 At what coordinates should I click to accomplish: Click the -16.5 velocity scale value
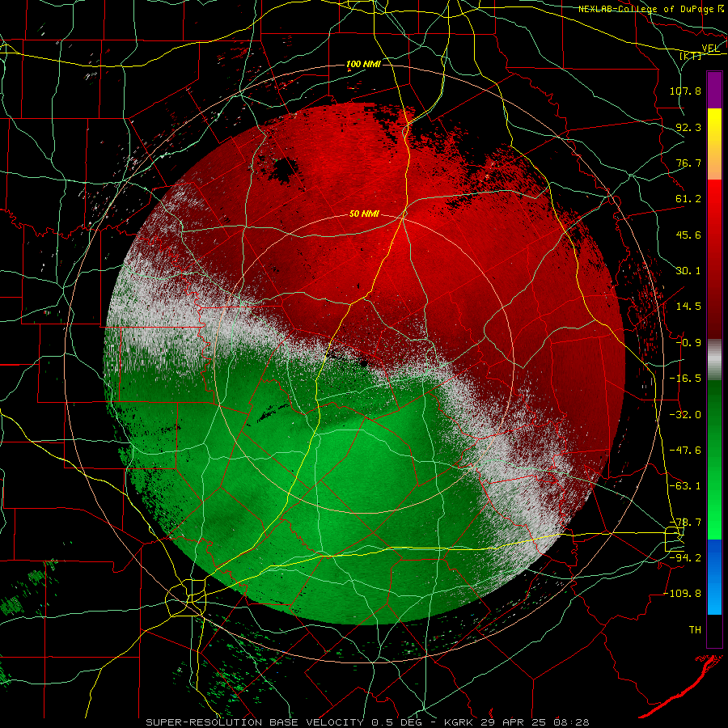[685, 379]
